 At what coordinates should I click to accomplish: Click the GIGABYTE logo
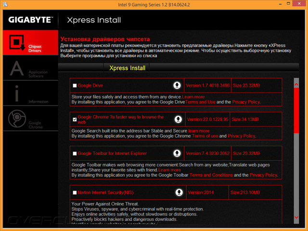coord(31,20)
